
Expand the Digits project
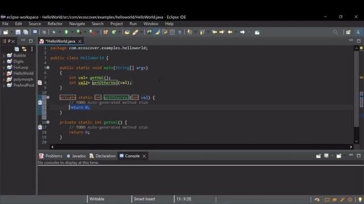[3, 62]
